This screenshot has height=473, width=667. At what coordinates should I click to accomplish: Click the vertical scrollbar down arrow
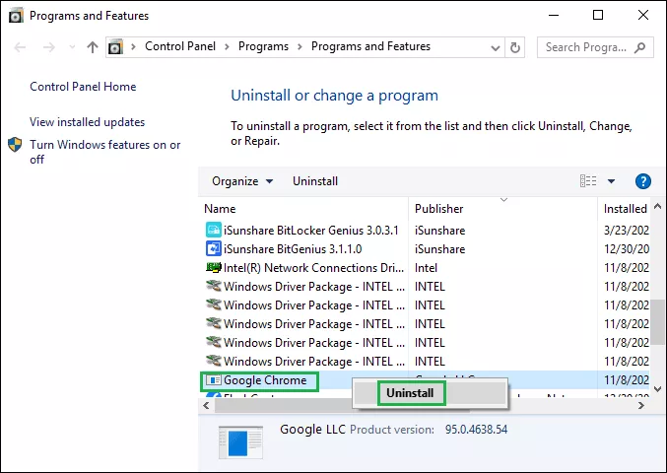coord(657,389)
